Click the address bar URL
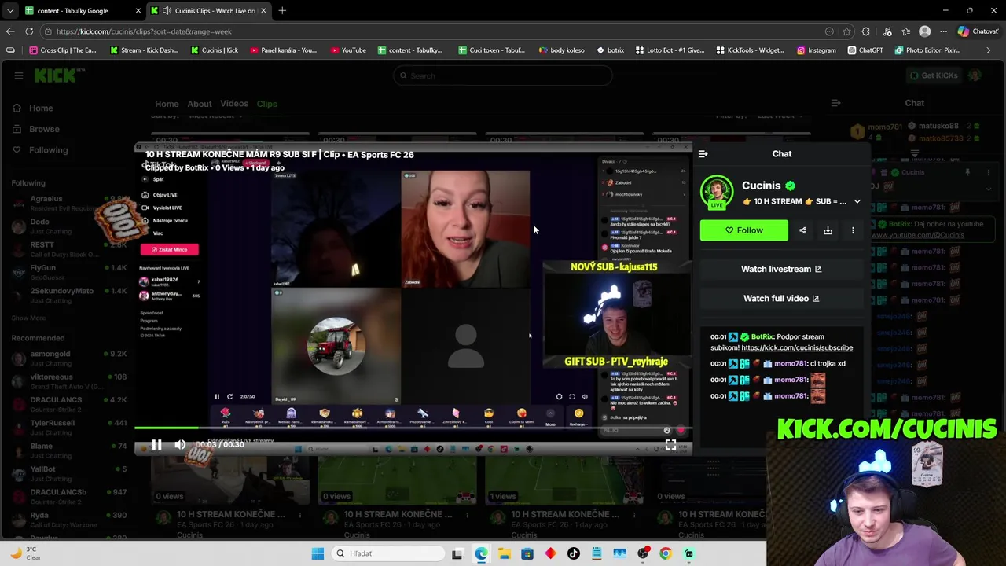The width and height of the screenshot is (1006, 566). point(144,31)
